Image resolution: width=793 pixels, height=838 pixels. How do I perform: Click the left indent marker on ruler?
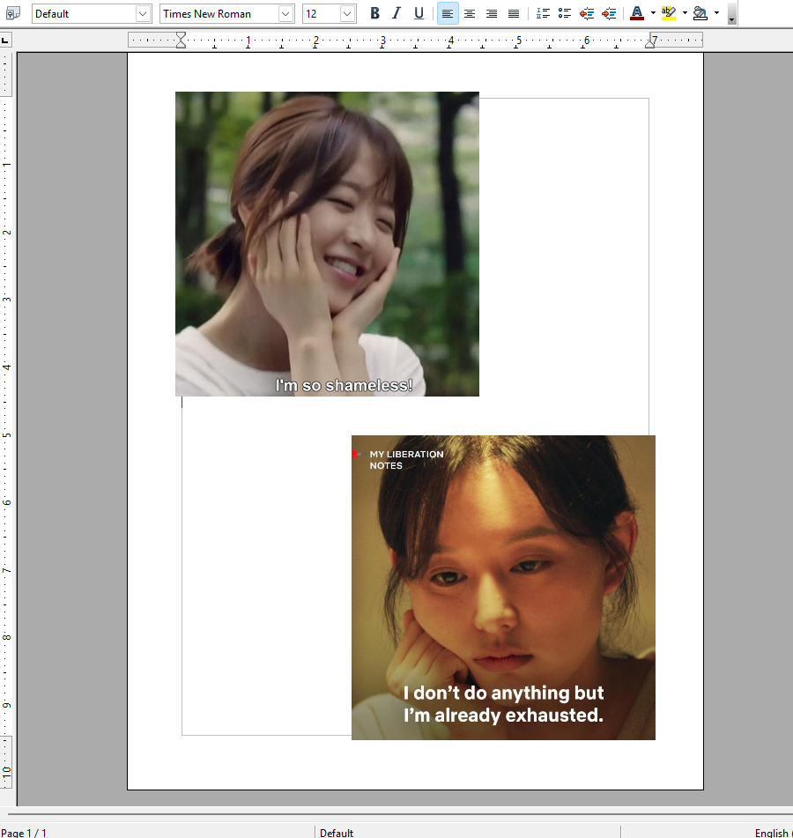pyautogui.click(x=182, y=40)
